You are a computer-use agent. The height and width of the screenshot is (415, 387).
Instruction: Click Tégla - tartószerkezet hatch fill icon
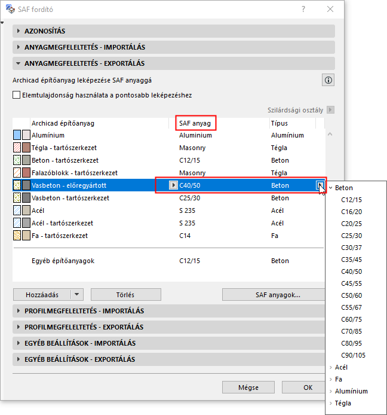17,148
